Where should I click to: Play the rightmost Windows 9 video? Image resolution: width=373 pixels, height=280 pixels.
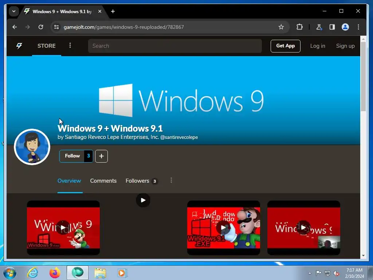303,227
